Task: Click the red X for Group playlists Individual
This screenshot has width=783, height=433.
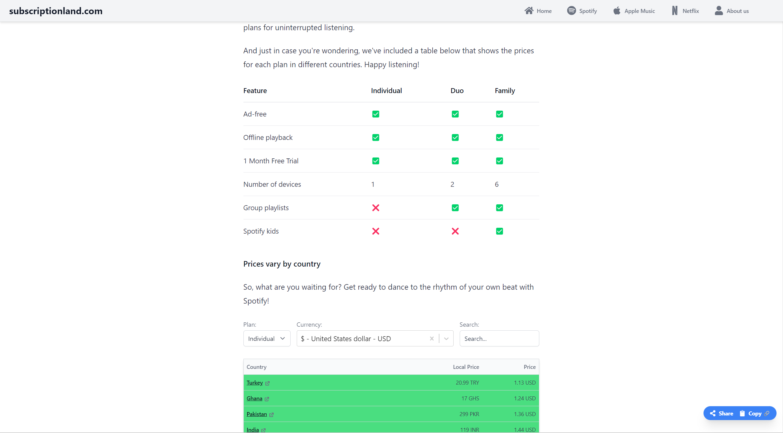Action: [376, 208]
